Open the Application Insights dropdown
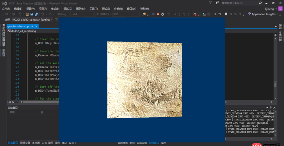The width and height of the screenshot is (284, 146). (x=263, y=14)
